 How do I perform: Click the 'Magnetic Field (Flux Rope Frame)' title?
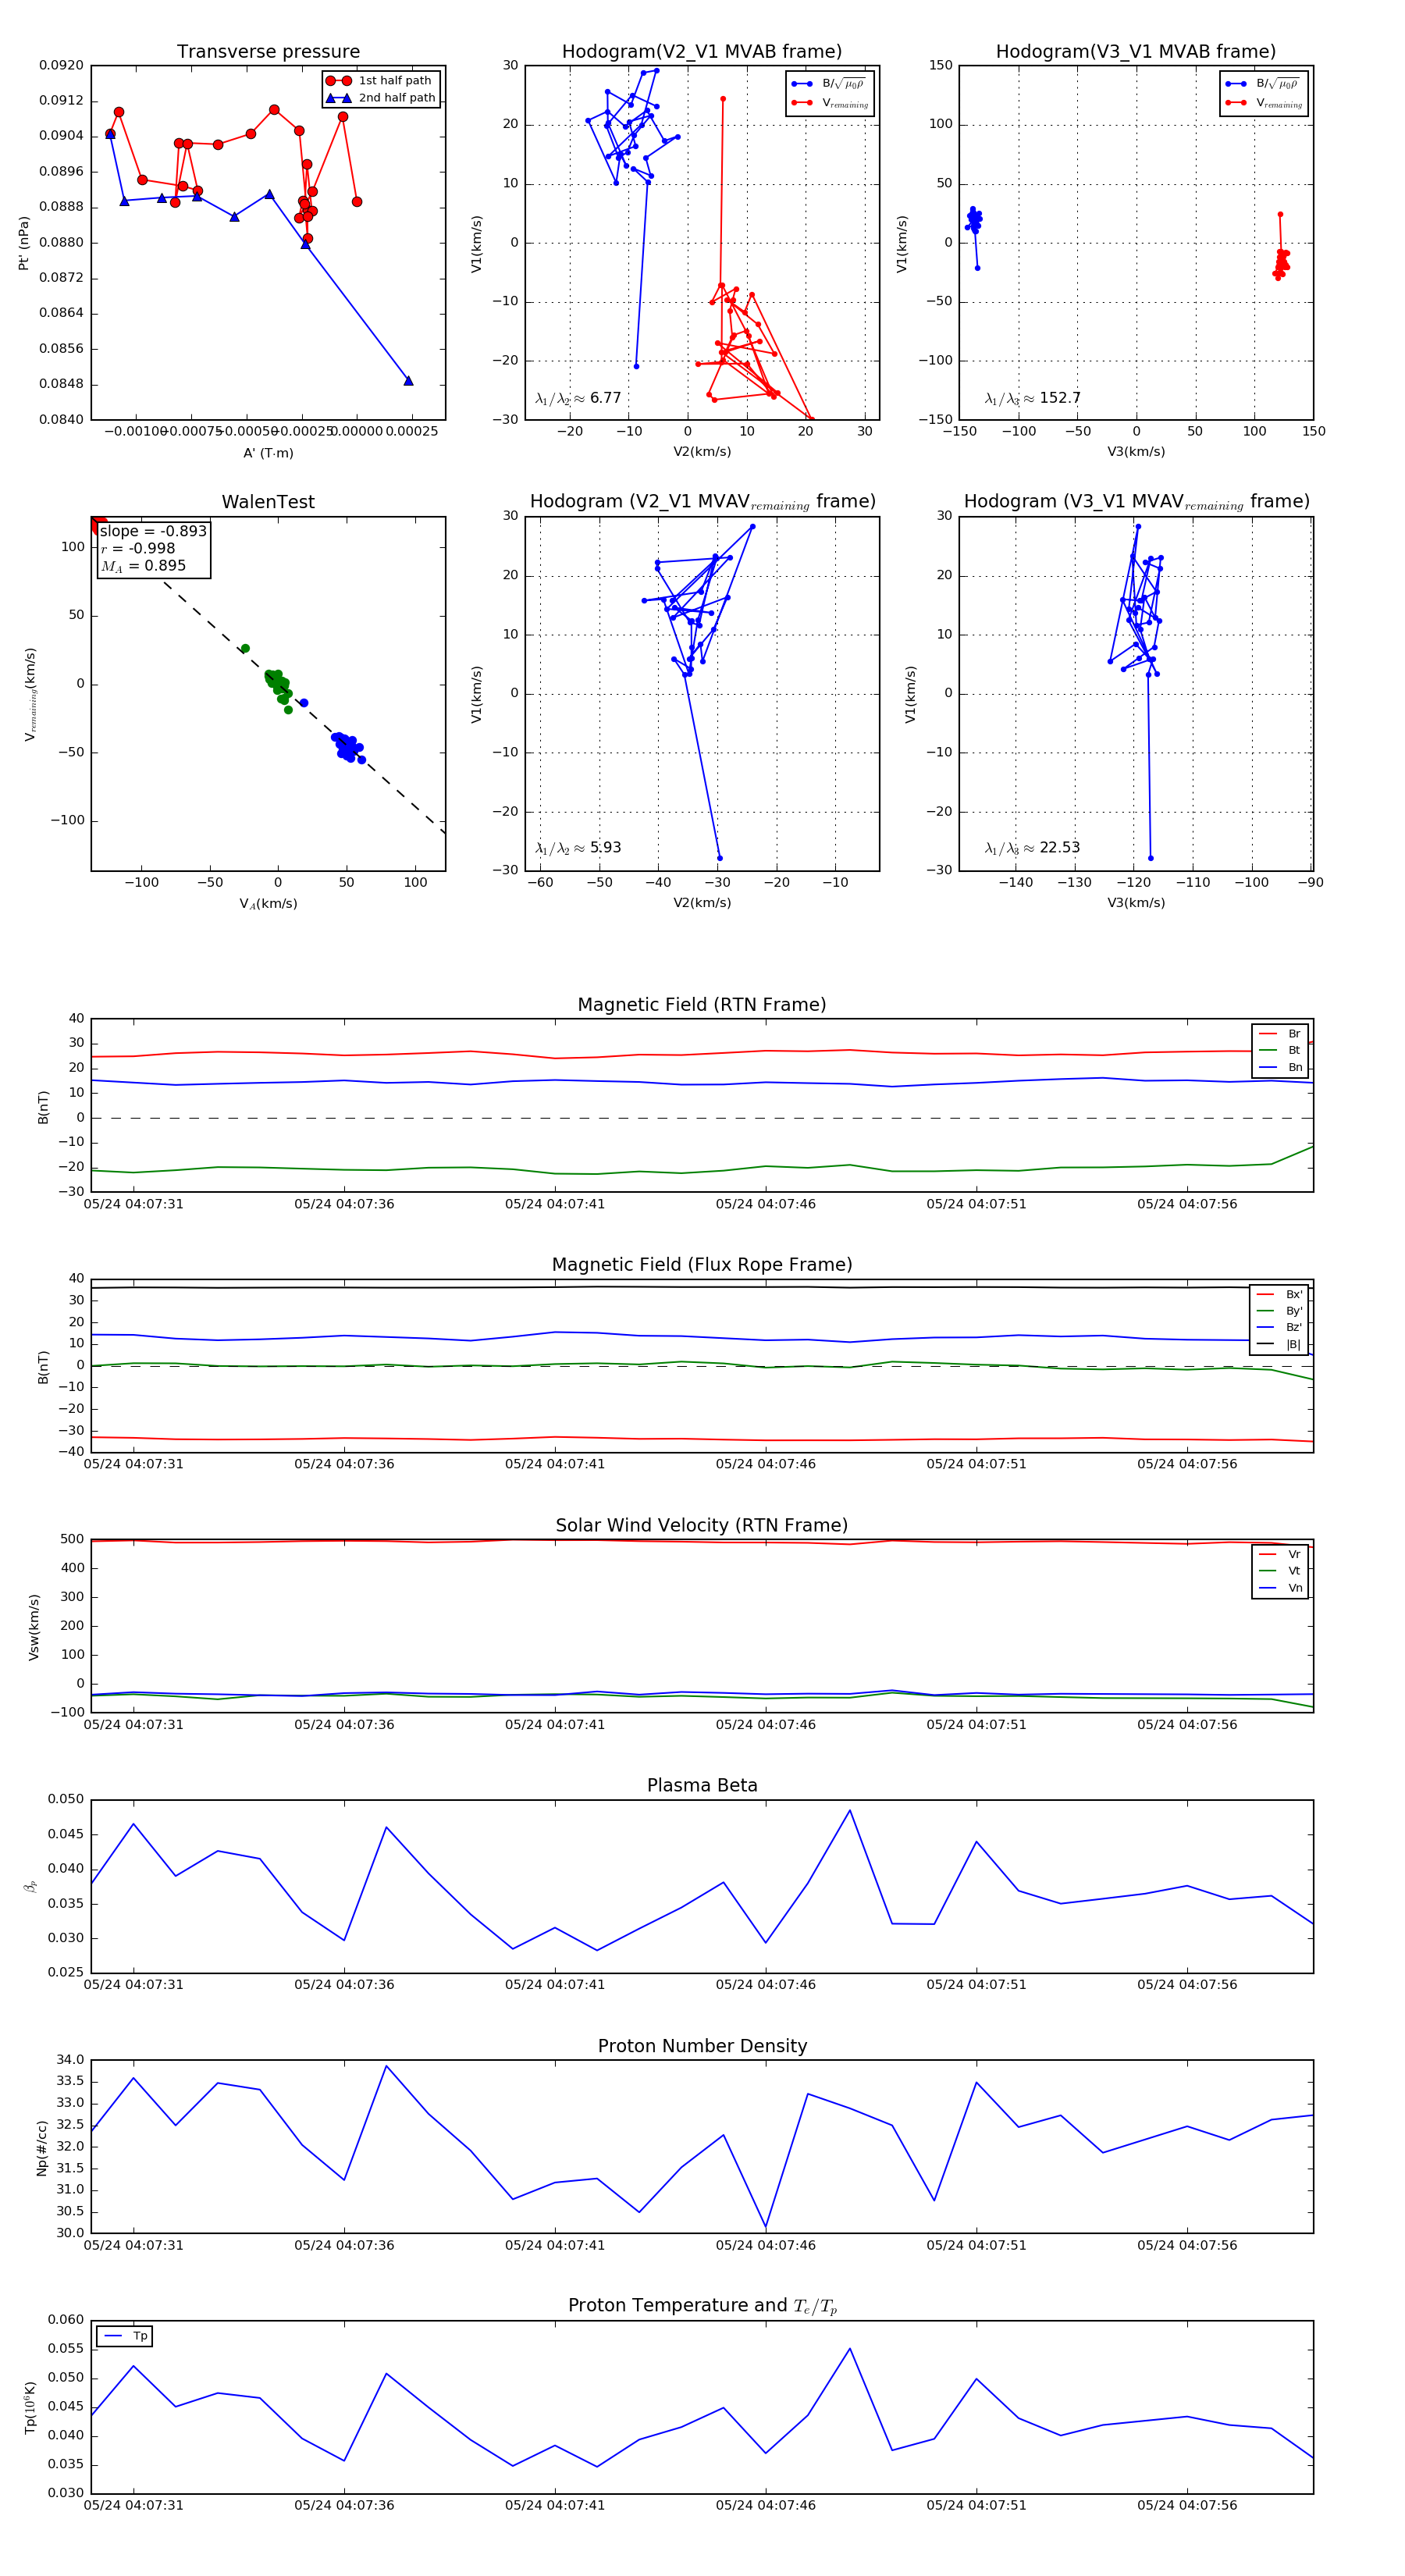tap(702, 1265)
